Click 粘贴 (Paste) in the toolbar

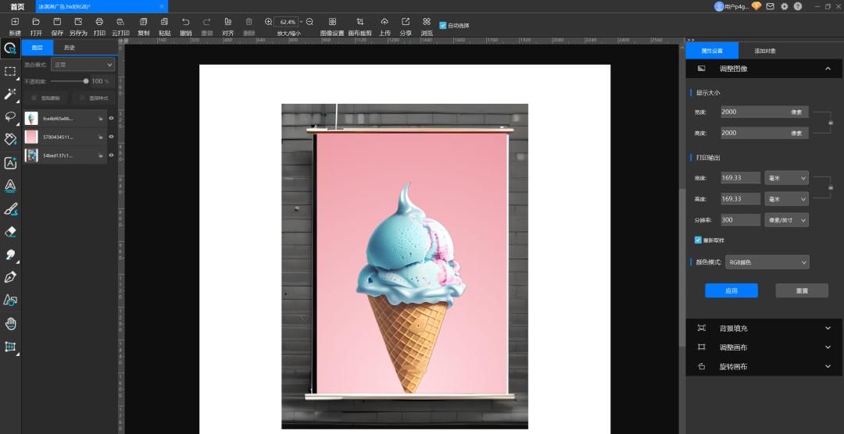tap(165, 27)
